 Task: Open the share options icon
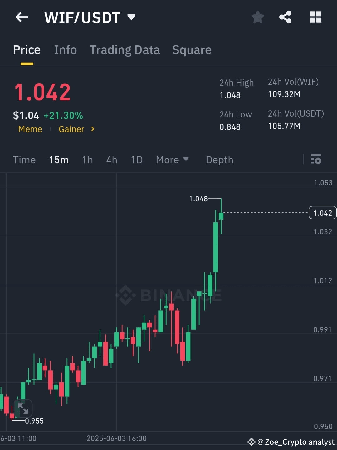point(285,17)
